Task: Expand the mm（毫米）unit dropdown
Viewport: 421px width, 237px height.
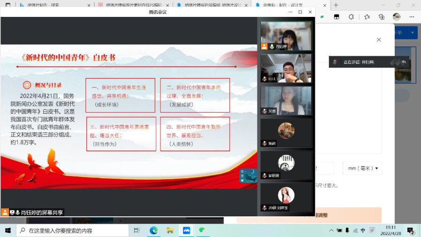Action: (x=362, y=168)
